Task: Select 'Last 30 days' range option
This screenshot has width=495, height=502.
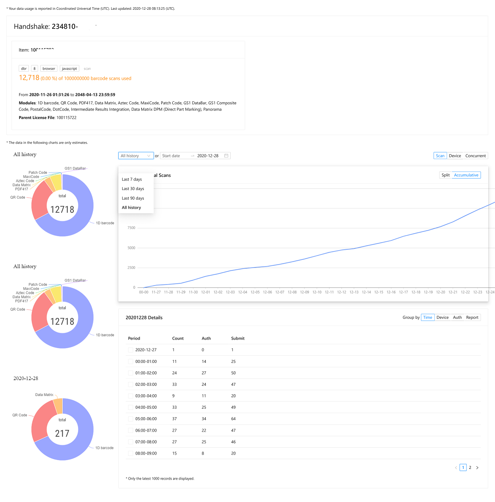Action: pyautogui.click(x=133, y=189)
